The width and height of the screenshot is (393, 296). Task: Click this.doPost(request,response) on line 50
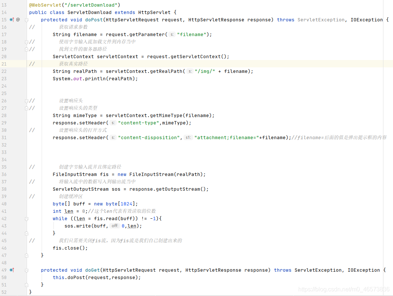97,278
